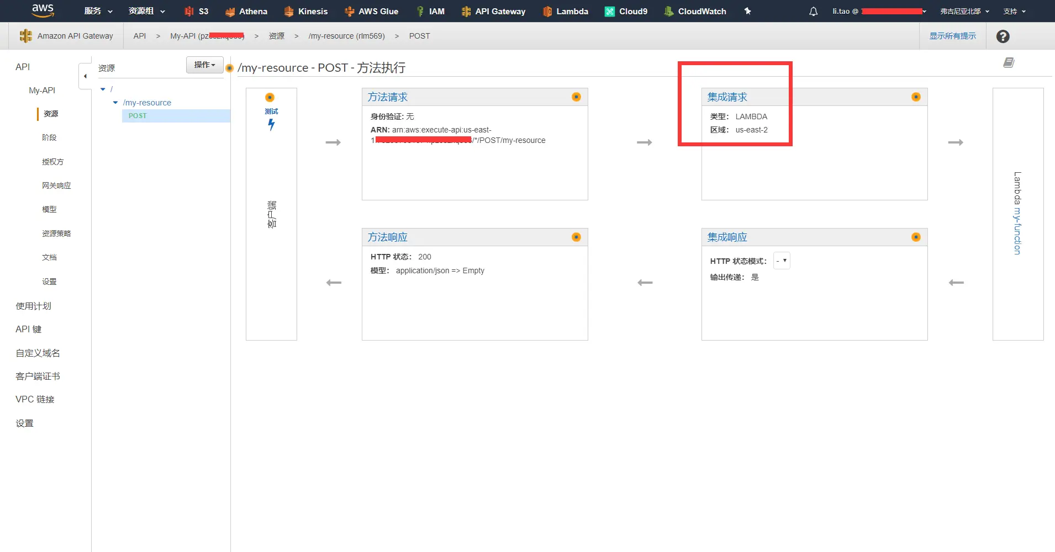
Task: Click the help question mark icon
Action: [x=1003, y=36]
